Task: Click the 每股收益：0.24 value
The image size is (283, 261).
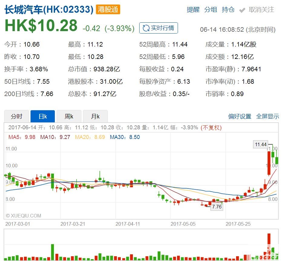Action: 161,69
